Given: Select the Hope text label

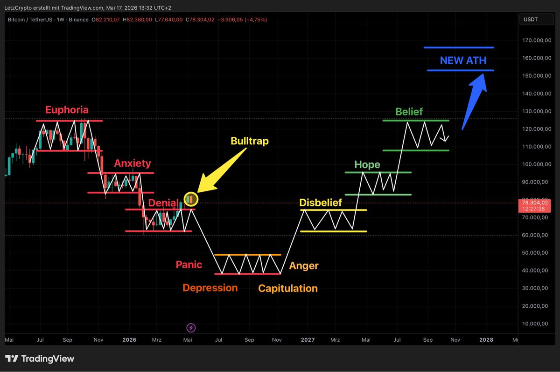Looking at the screenshot, I should pyautogui.click(x=367, y=165).
